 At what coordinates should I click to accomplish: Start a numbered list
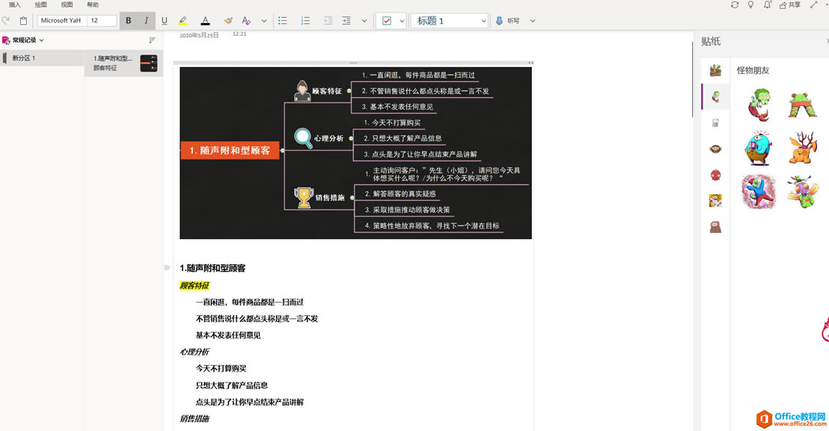click(x=305, y=20)
